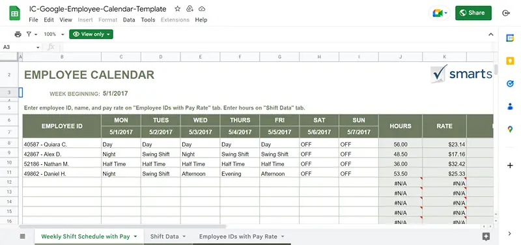Image resolution: width=521 pixels, height=245 pixels.
Task: Click the green Share button
Action: pyautogui.click(x=473, y=13)
